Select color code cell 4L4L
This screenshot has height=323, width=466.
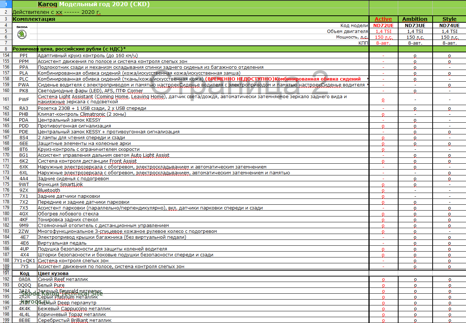point(24,314)
